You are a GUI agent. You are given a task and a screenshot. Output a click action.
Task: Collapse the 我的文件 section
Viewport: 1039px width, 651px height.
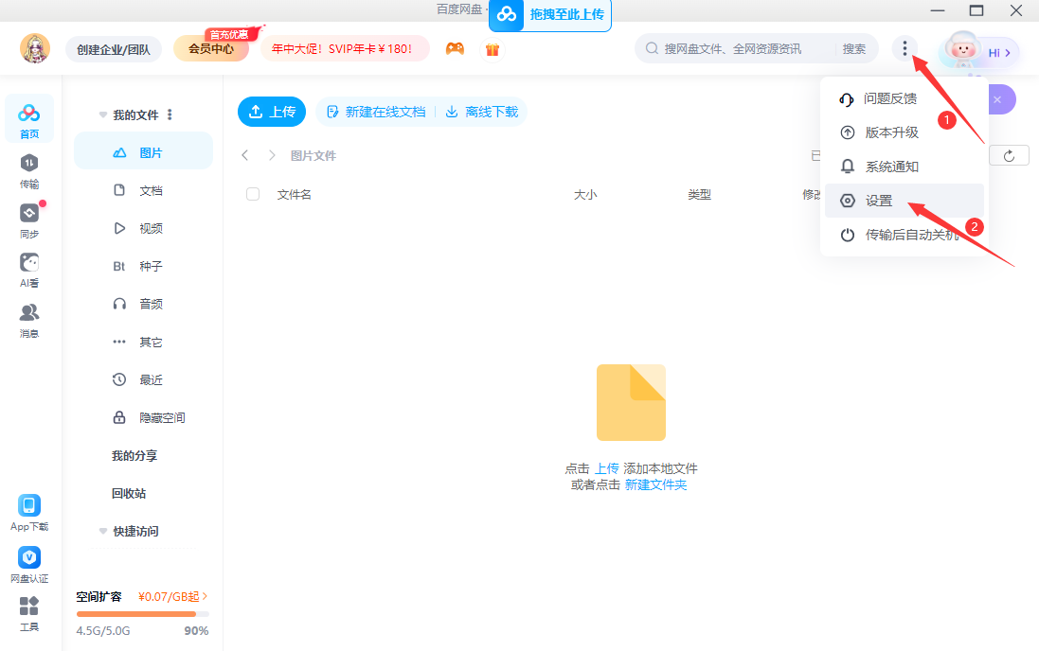pyautogui.click(x=101, y=114)
